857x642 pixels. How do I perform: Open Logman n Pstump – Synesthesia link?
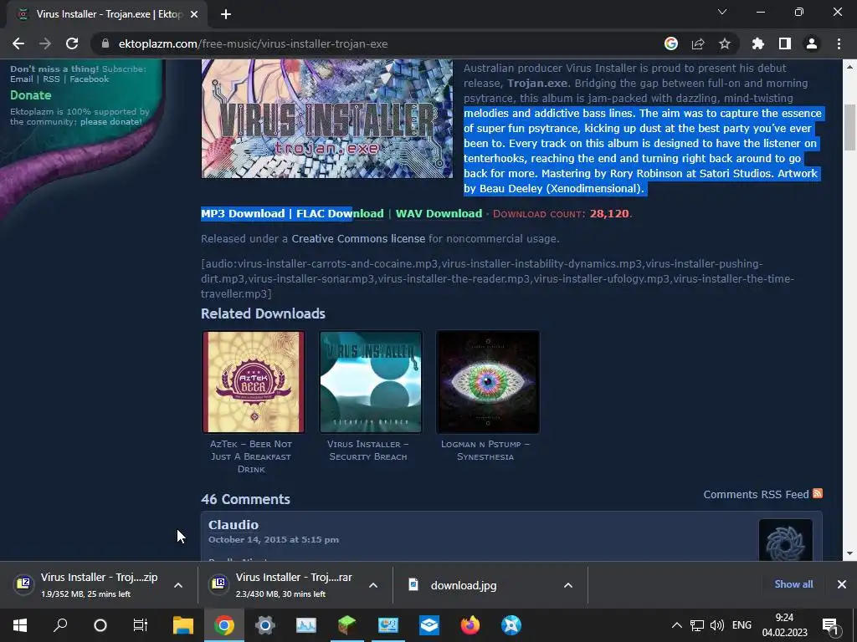click(485, 451)
